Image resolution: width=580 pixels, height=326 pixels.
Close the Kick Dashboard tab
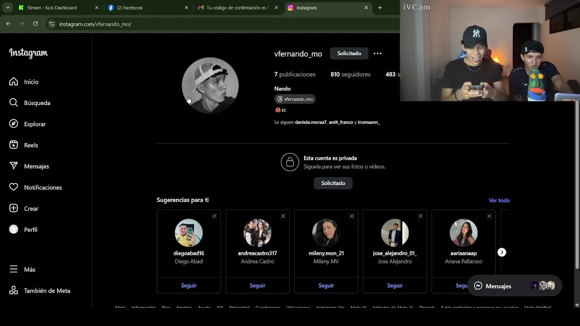tap(97, 8)
